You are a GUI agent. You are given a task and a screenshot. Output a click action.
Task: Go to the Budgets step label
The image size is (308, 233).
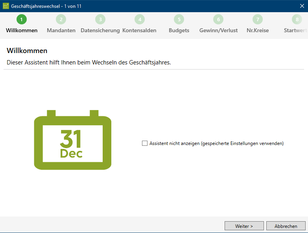click(179, 31)
